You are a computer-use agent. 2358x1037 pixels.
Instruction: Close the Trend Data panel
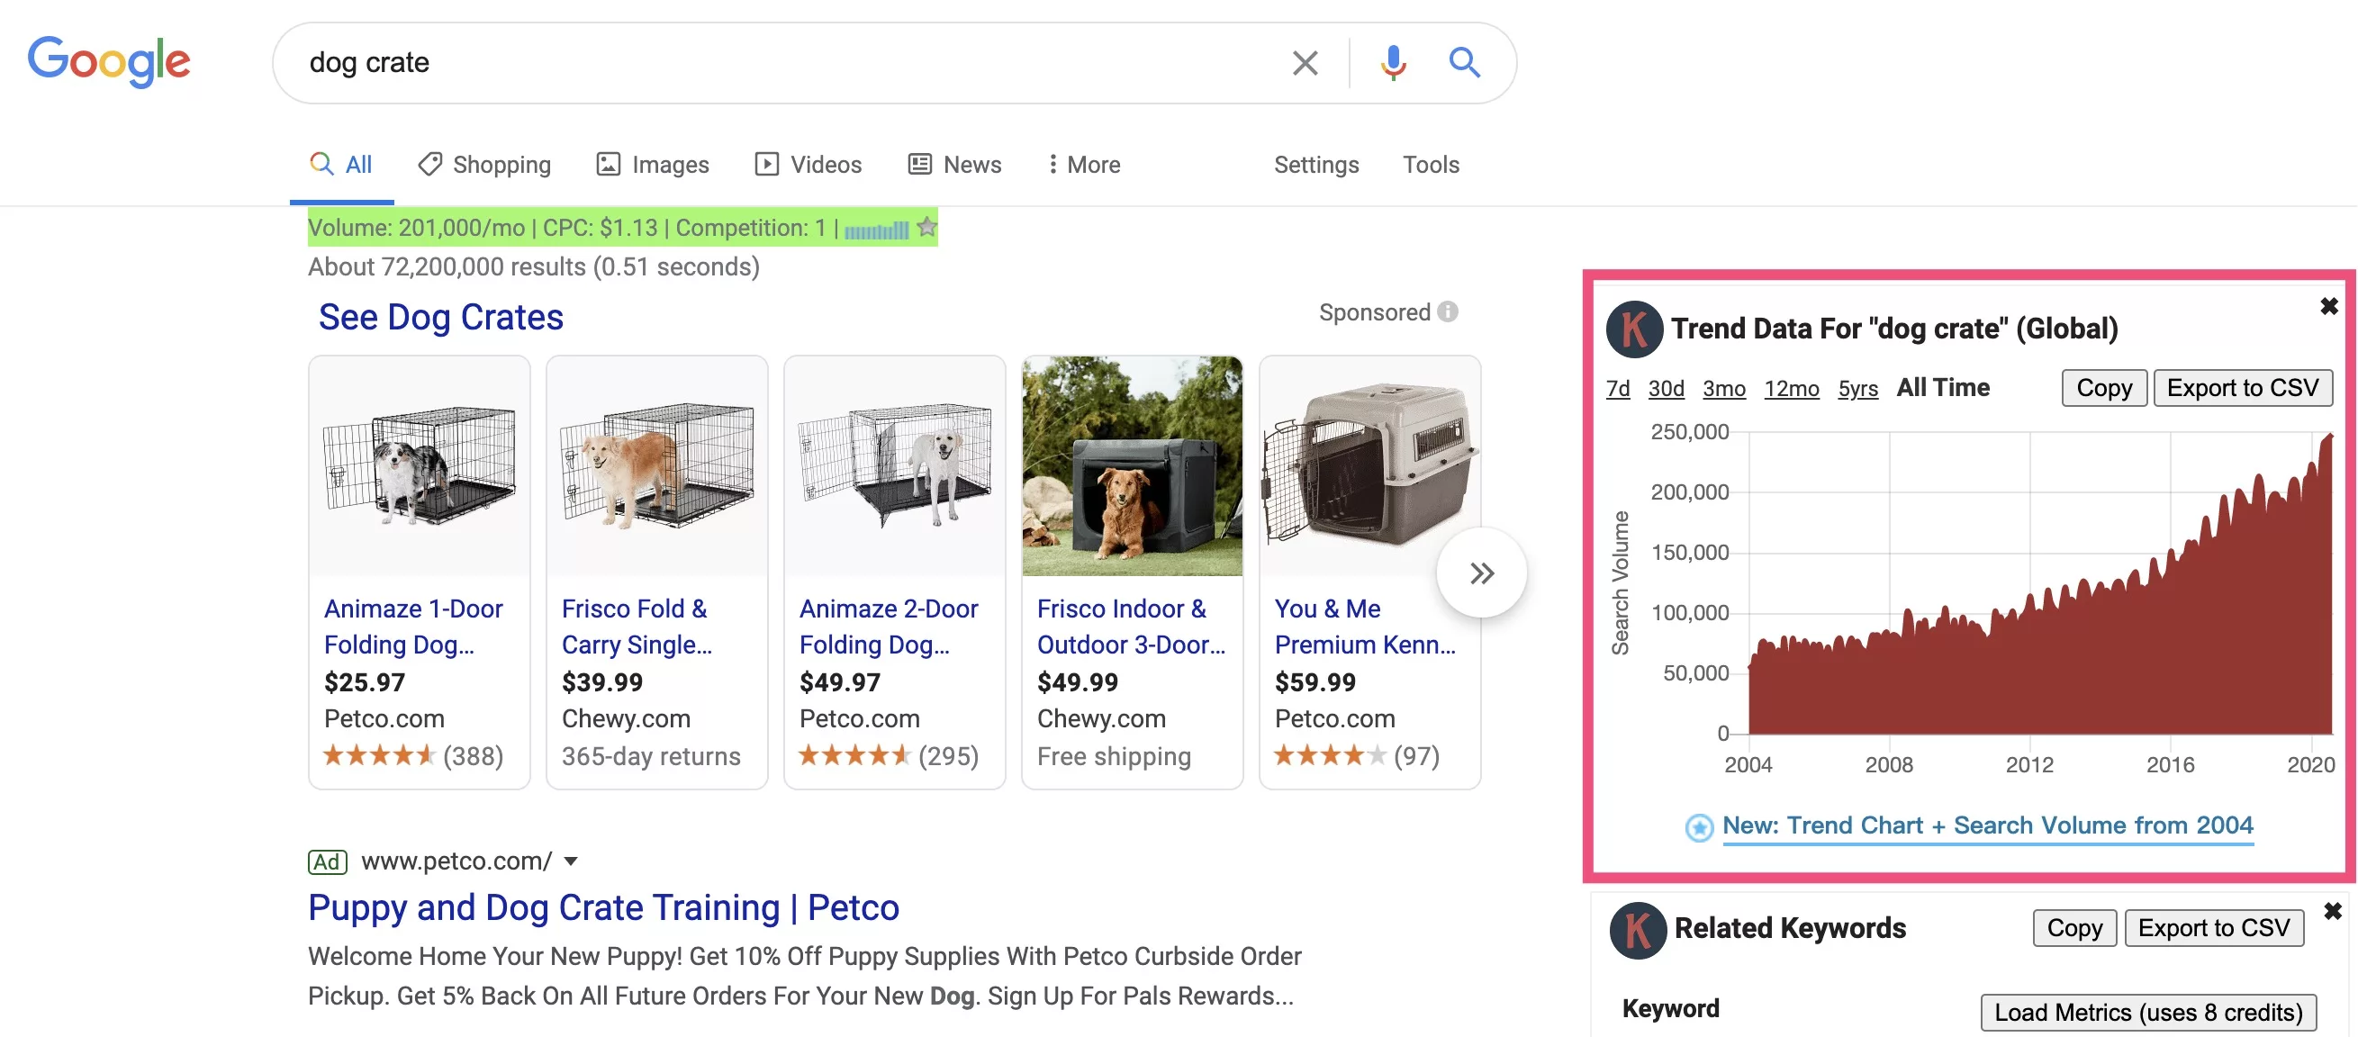pyautogui.click(x=2328, y=306)
